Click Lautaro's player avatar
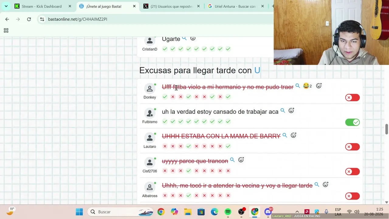The image size is (389, 219). click(150, 138)
